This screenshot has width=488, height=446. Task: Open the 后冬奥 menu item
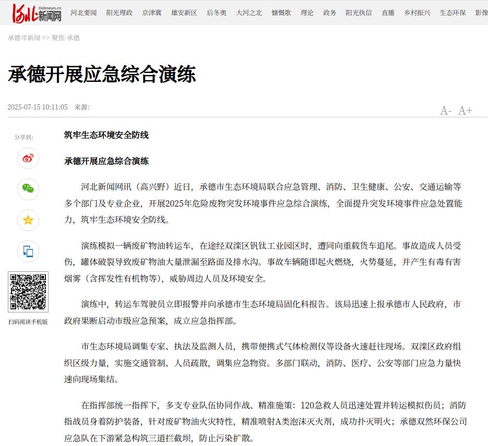click(x=217, y=13)
